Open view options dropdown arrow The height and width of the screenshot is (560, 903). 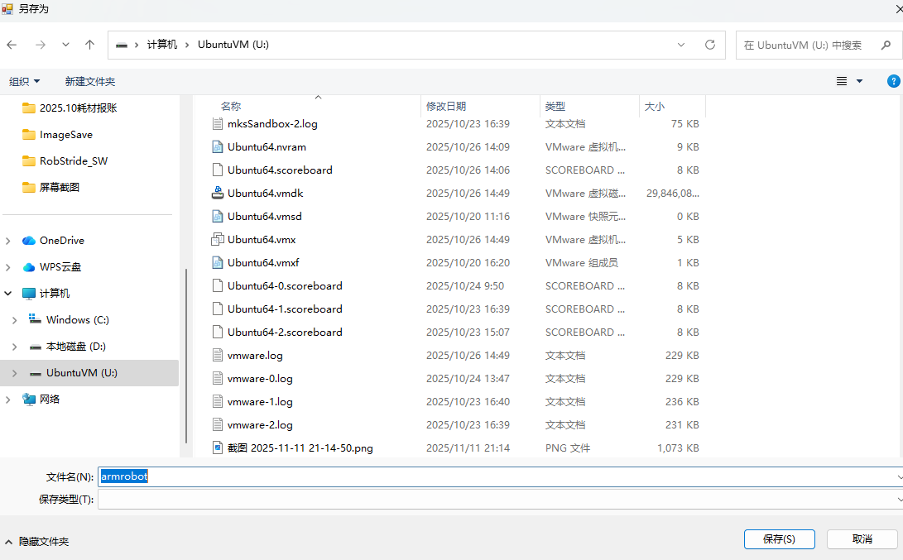tap(859, 82)
